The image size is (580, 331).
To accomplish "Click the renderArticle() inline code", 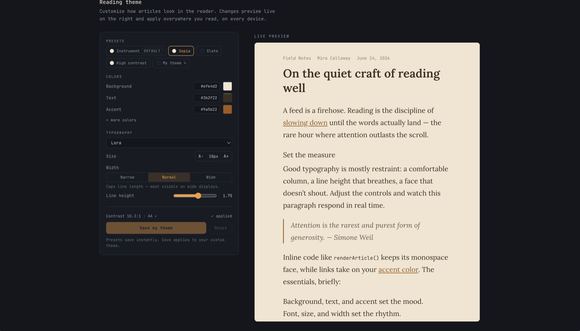I will [356, 258].
